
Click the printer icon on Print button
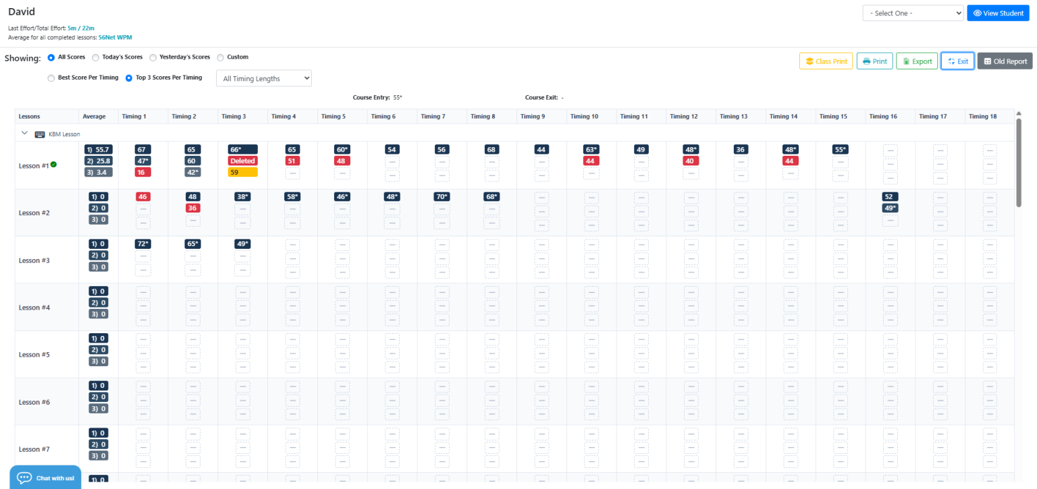[x=866, y=61]
